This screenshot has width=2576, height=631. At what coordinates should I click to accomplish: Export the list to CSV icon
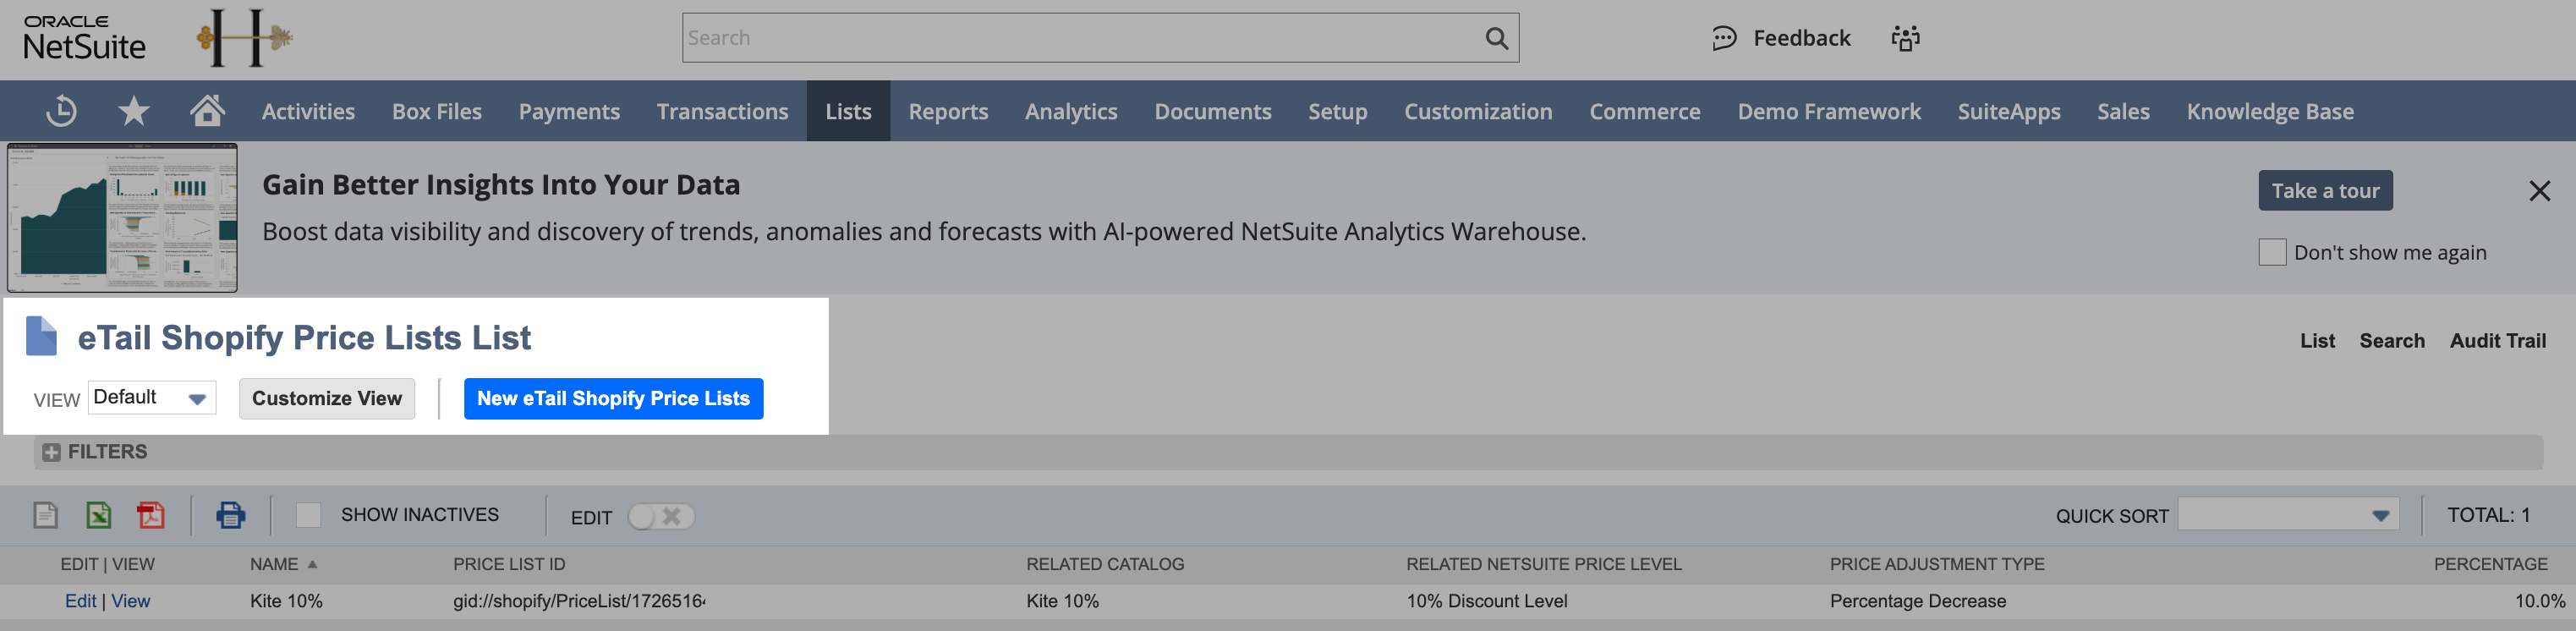[46, 515]
